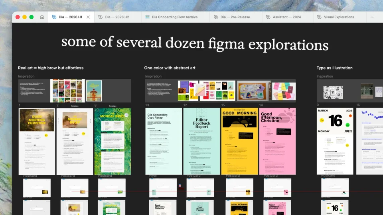Click the Figma icon on Dia — Pre-Release tab
383x215 pixels.
(x=216, y=17)
